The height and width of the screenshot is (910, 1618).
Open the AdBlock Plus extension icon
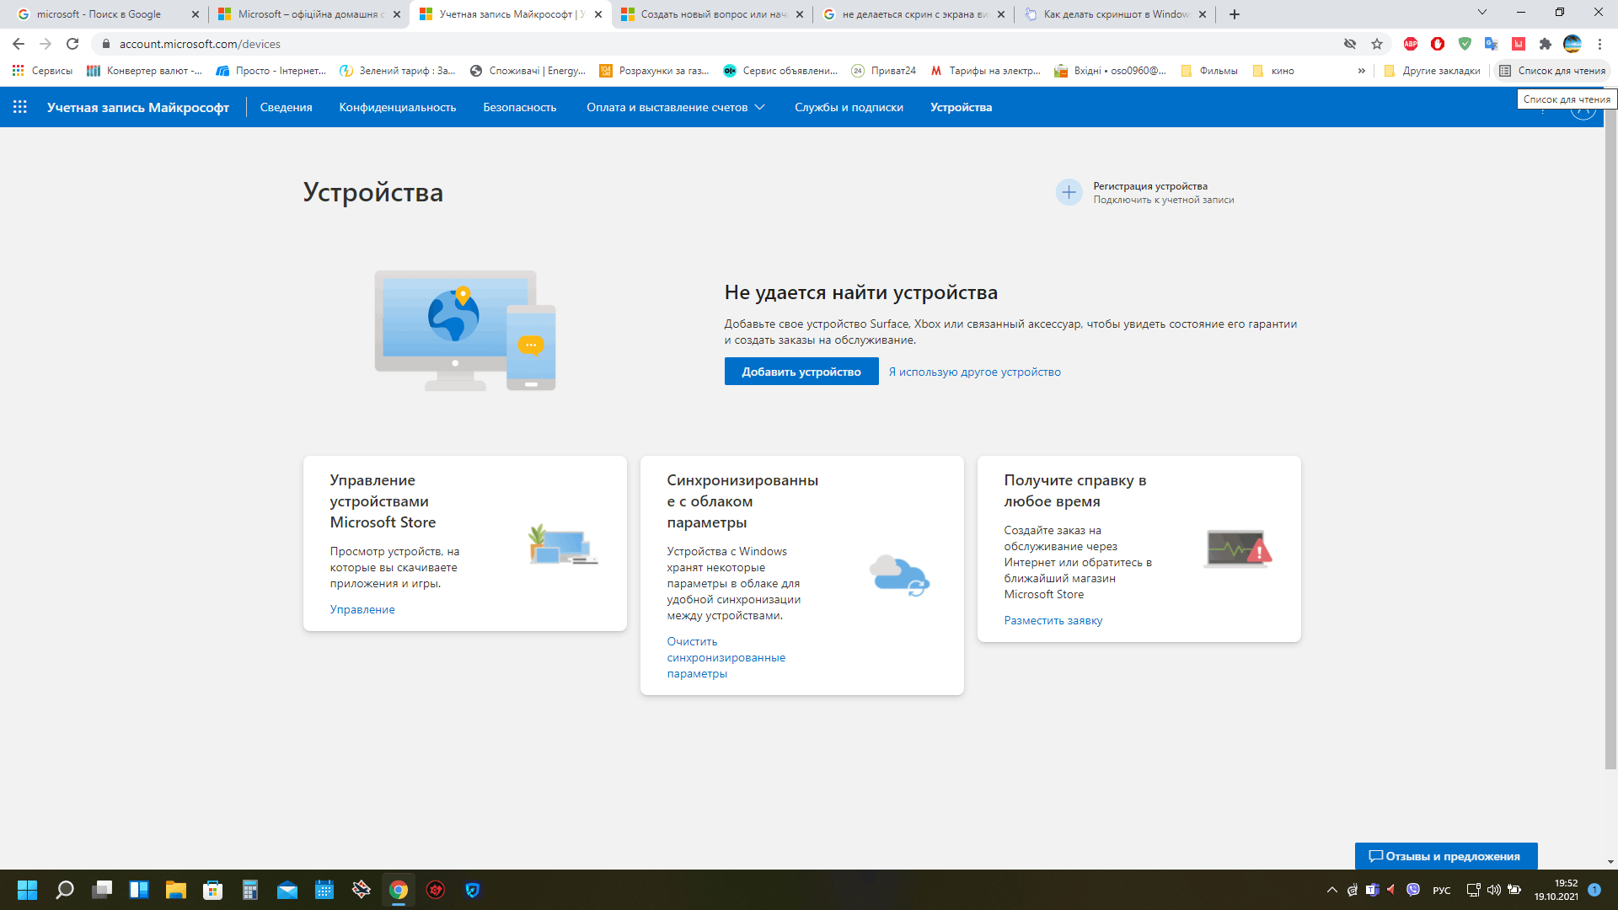click(1411, 44)
